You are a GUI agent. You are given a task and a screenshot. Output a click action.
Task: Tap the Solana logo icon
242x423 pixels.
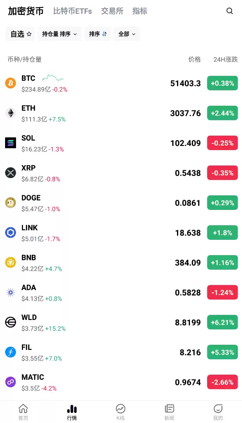click(11, 143)
